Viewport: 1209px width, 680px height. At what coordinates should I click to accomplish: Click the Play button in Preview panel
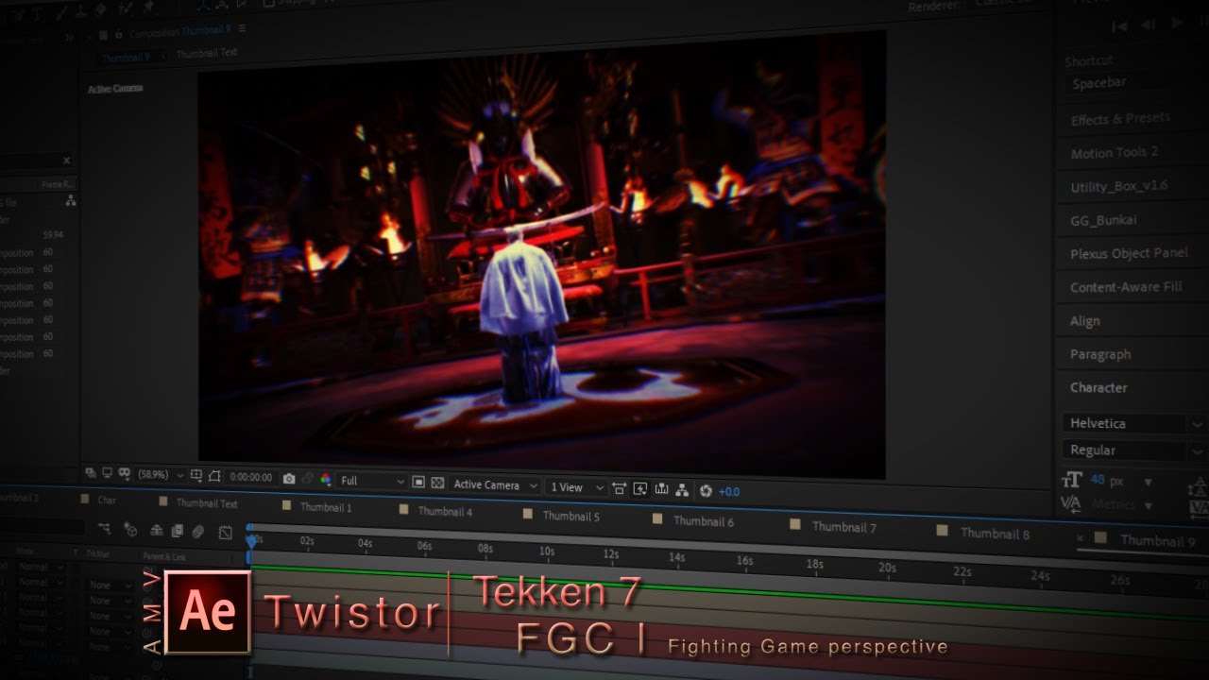point(1177,23)
